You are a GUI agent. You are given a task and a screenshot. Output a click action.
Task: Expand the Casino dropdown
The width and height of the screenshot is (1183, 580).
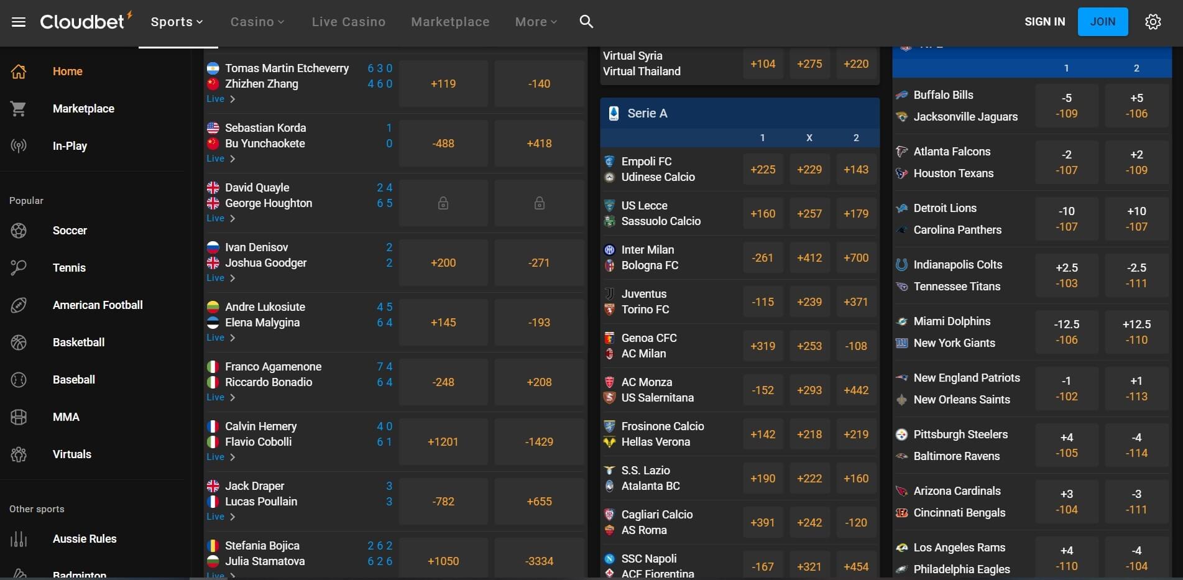[257, 22]
